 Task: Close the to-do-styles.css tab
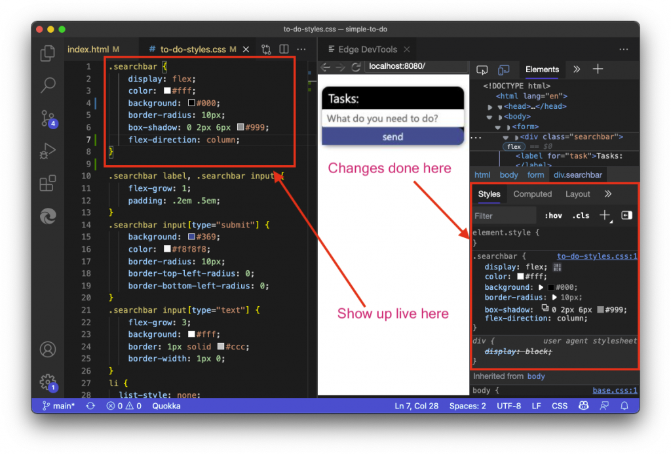246,49
